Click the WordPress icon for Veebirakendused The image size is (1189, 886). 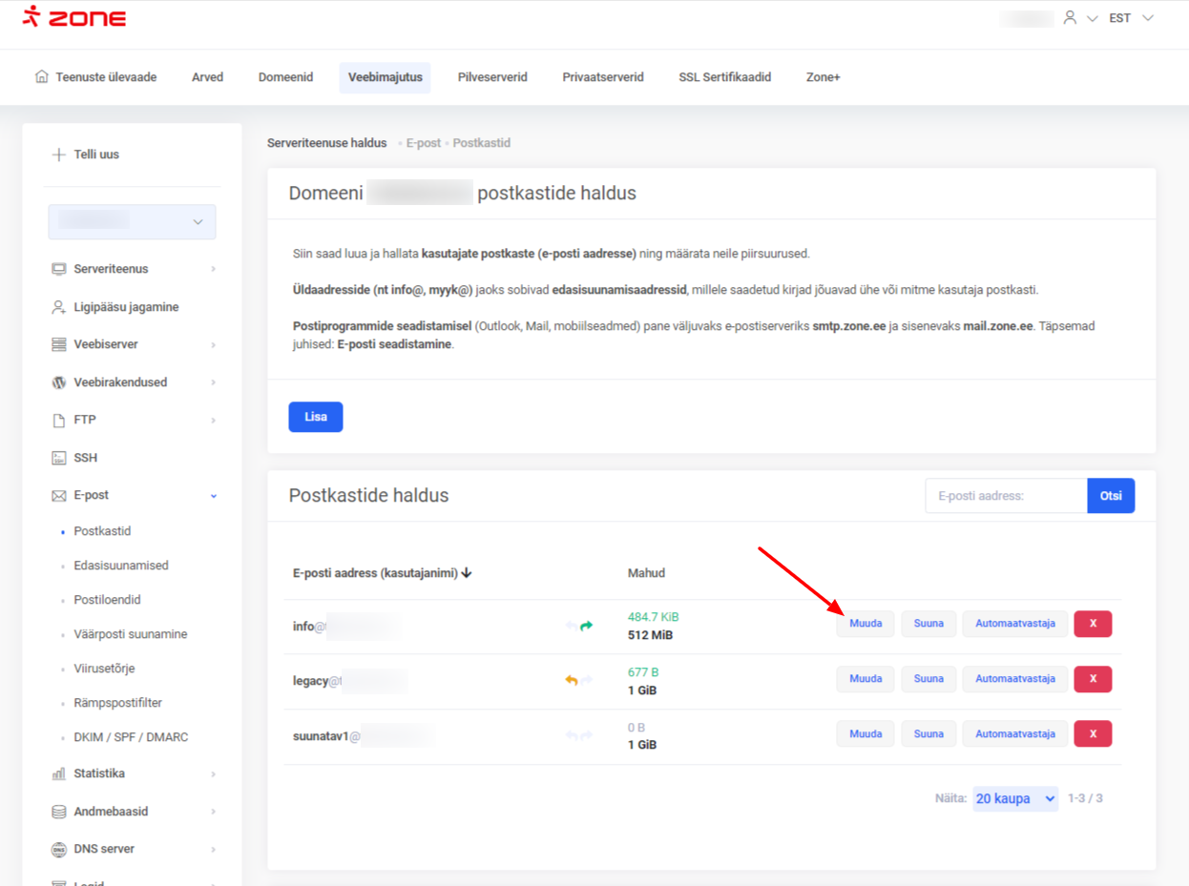tap(59, 382)
